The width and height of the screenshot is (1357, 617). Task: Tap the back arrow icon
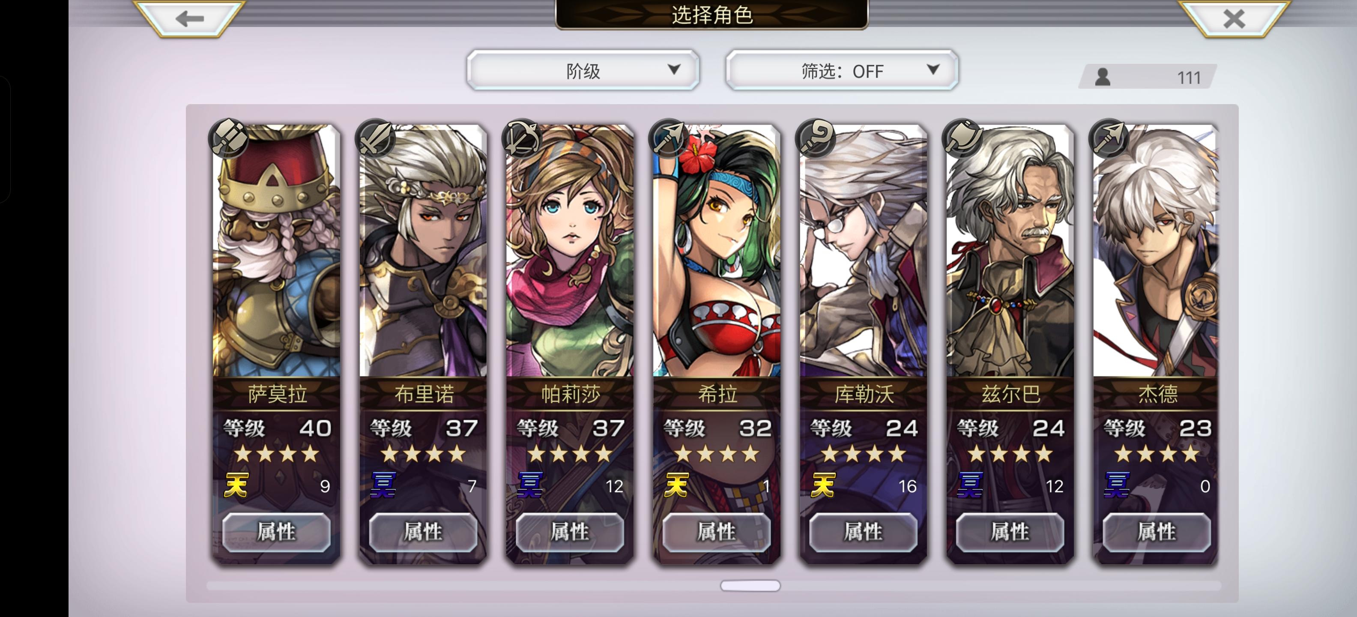coord(190,19)
